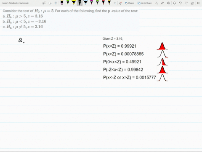Click the bell curve beside P(-Z<x<Z)
The width and height of the screenshot is (202, 152).
click(x=162, y=70)
